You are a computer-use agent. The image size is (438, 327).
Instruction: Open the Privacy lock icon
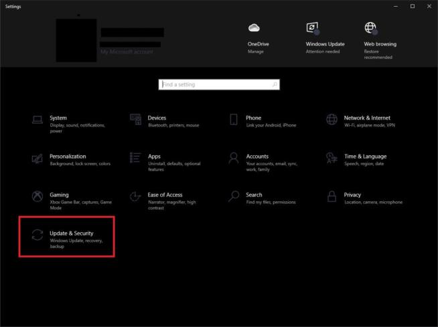click(x=332, y=196)
